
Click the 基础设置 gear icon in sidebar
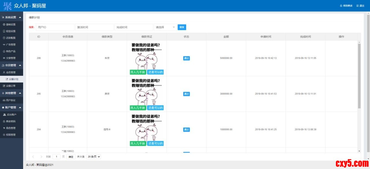[4, 24]
